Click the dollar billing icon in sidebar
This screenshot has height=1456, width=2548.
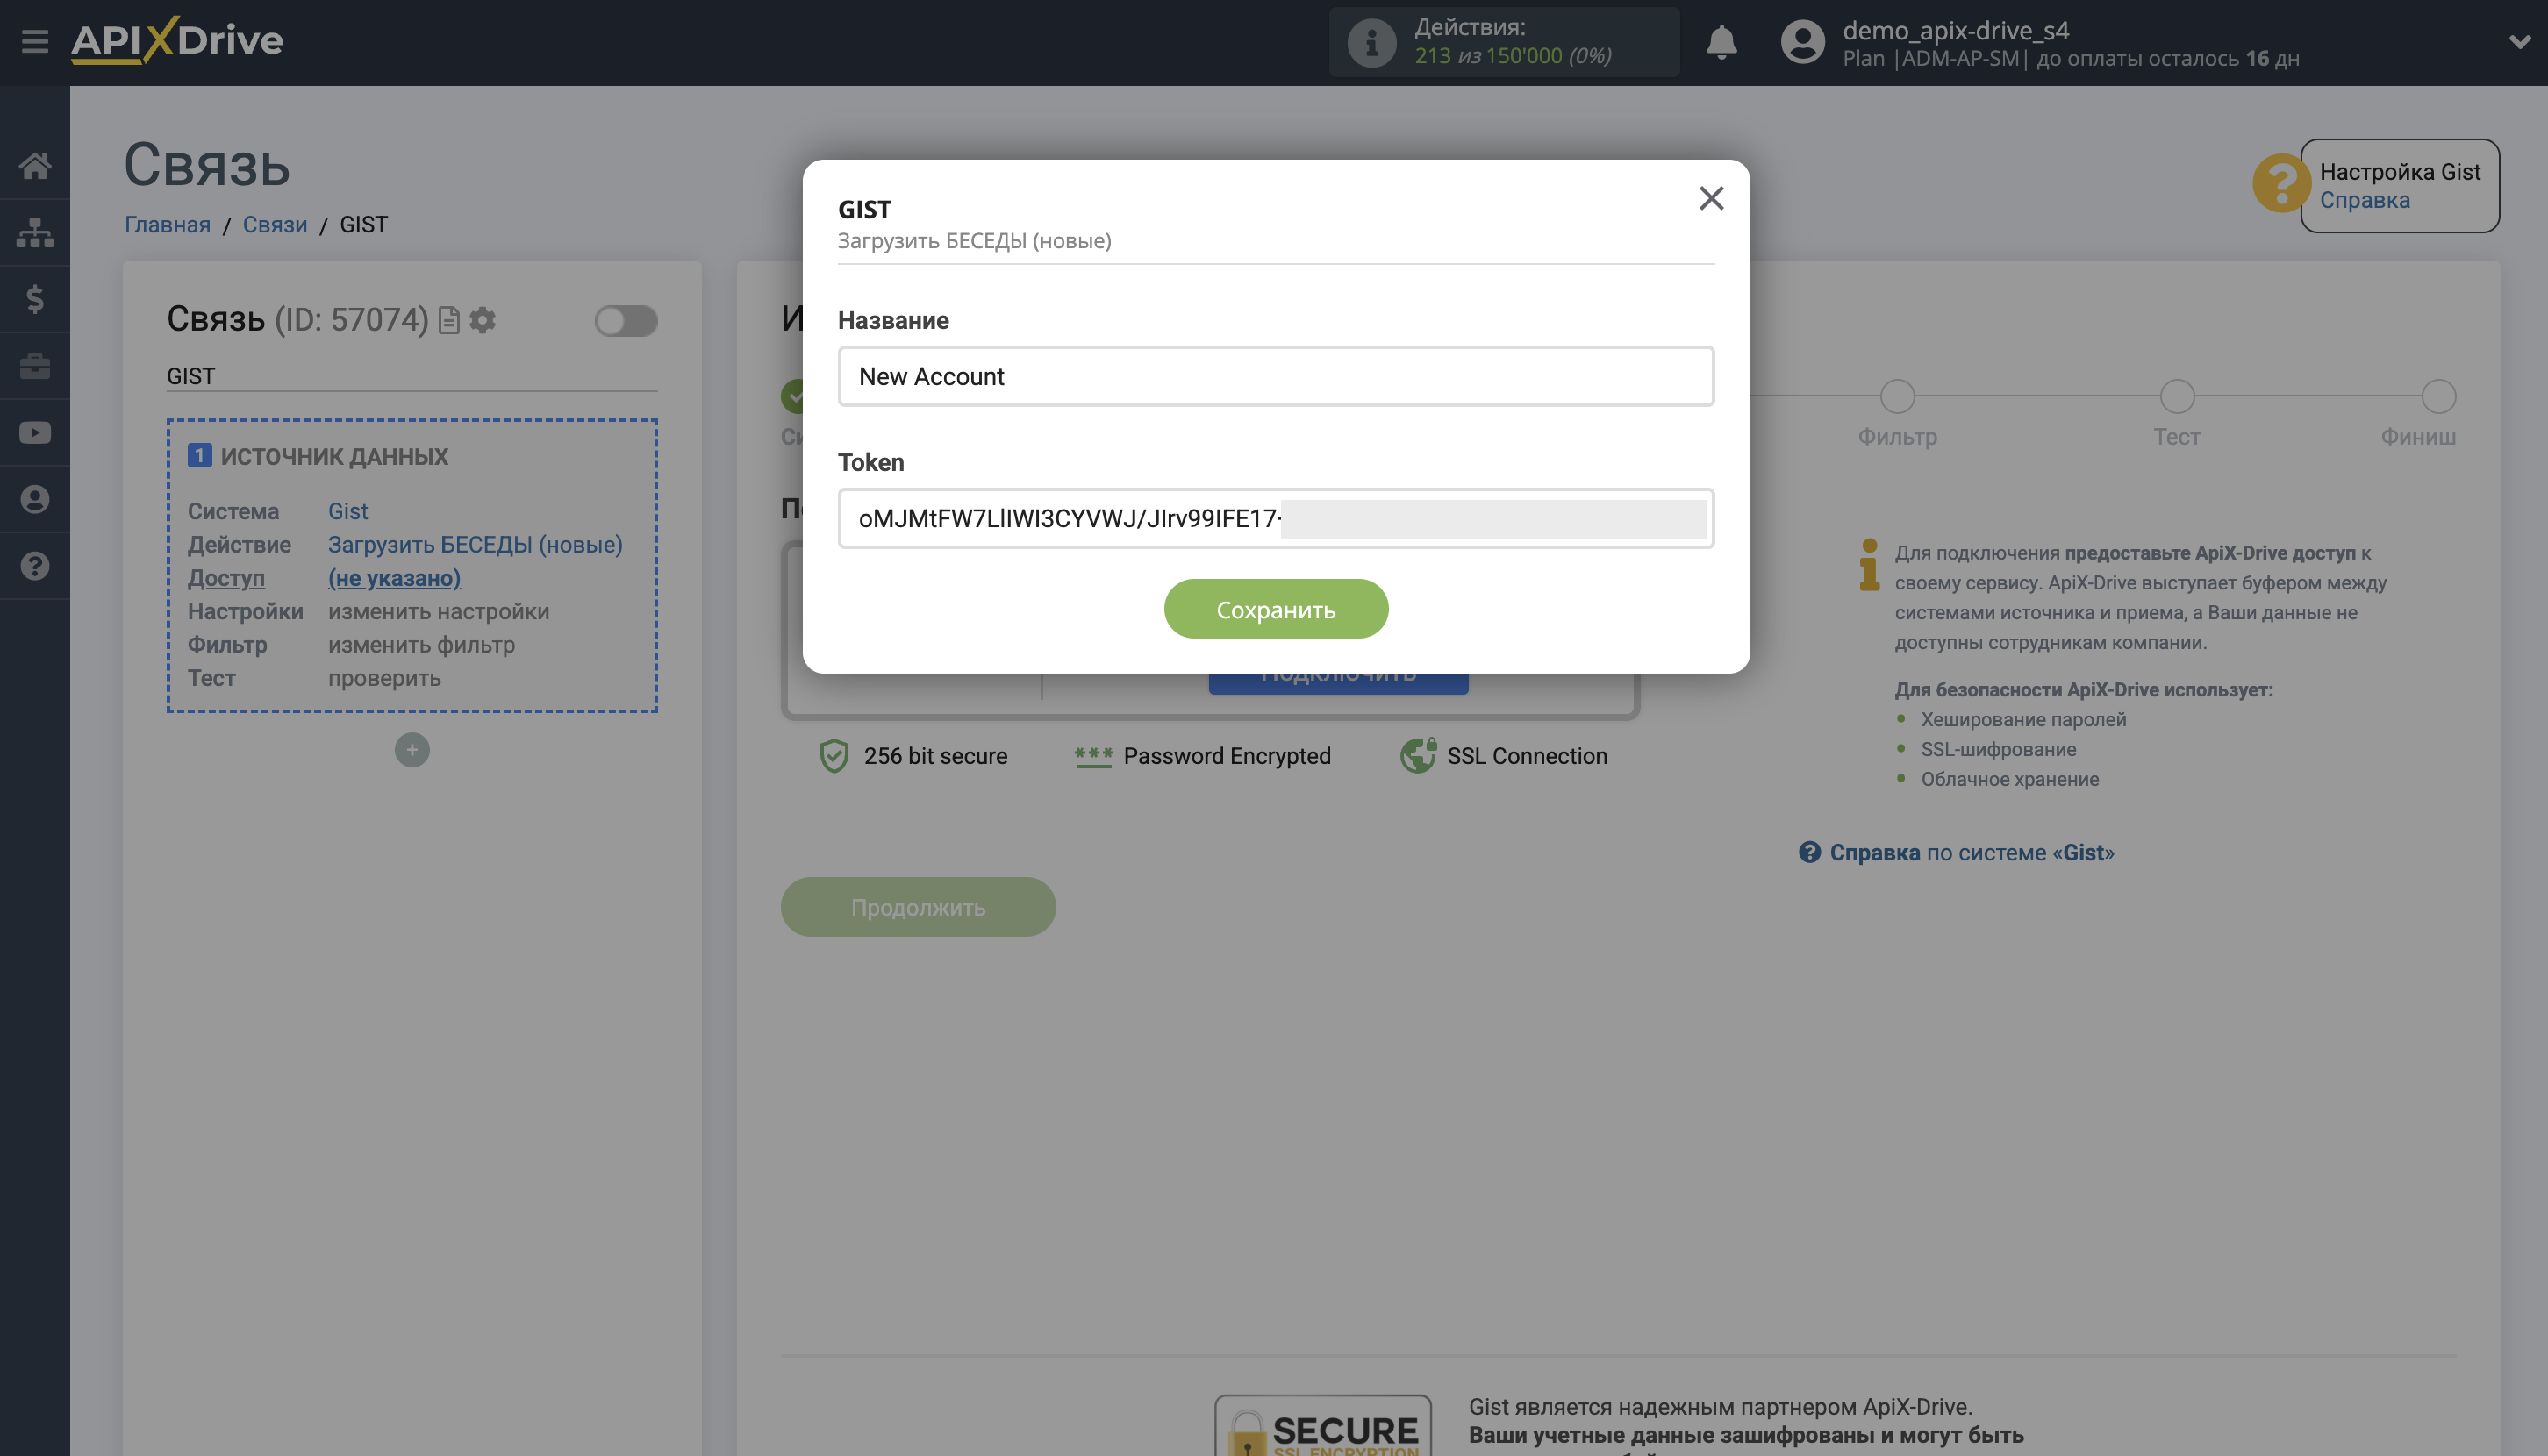coord(35,298)
